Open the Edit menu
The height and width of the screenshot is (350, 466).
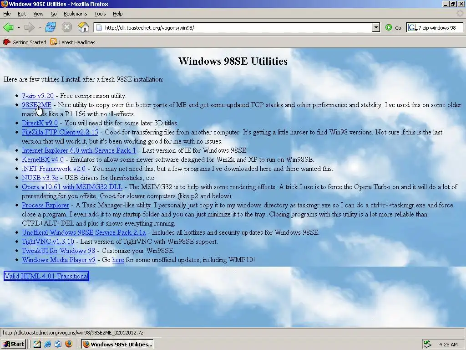pyautogui.click(x=22, y=14)
